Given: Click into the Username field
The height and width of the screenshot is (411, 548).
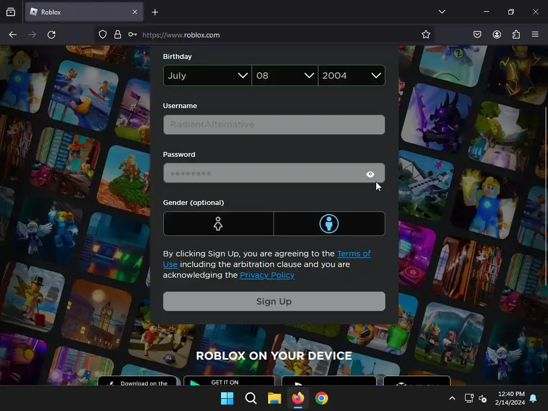Looking at the screenshot, I should [x=274, y=124].
